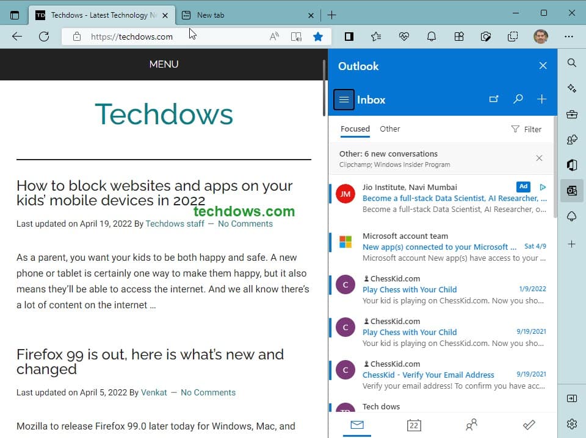Open the Tech dows email at list bottom
The image size is (586, 438).
(x=441, y=407)
